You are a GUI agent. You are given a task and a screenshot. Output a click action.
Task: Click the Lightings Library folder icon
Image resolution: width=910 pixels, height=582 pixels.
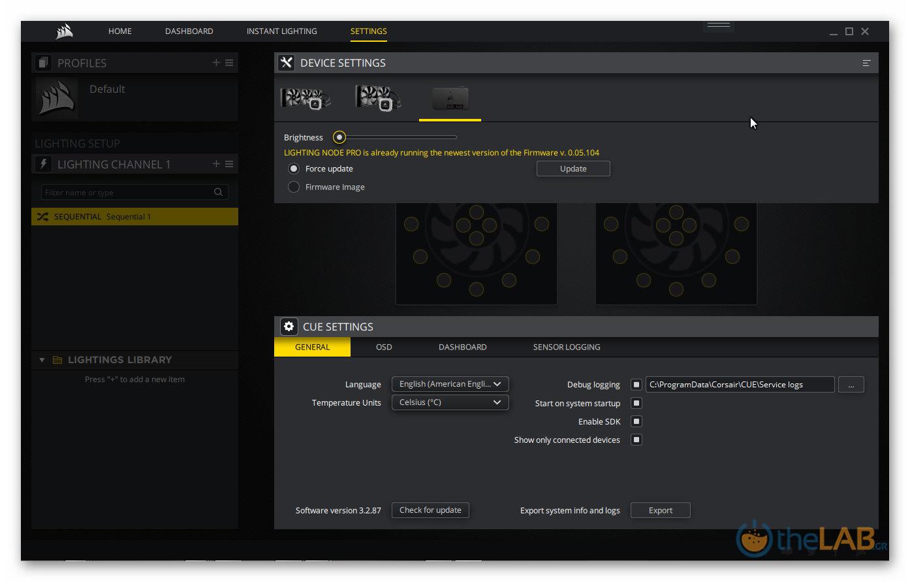point(57,360)
